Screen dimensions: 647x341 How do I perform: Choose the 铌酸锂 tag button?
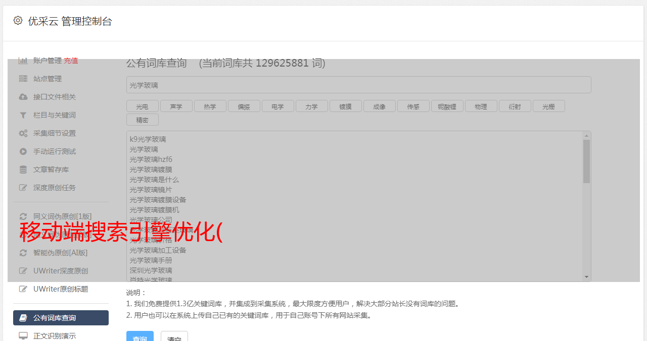(x=447, y=106)
